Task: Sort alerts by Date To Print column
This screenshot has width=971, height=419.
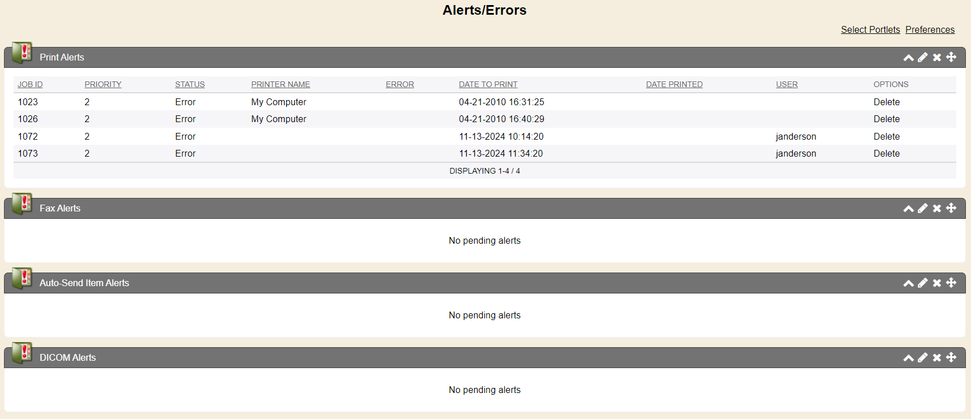Action: [x=488, y=84]
